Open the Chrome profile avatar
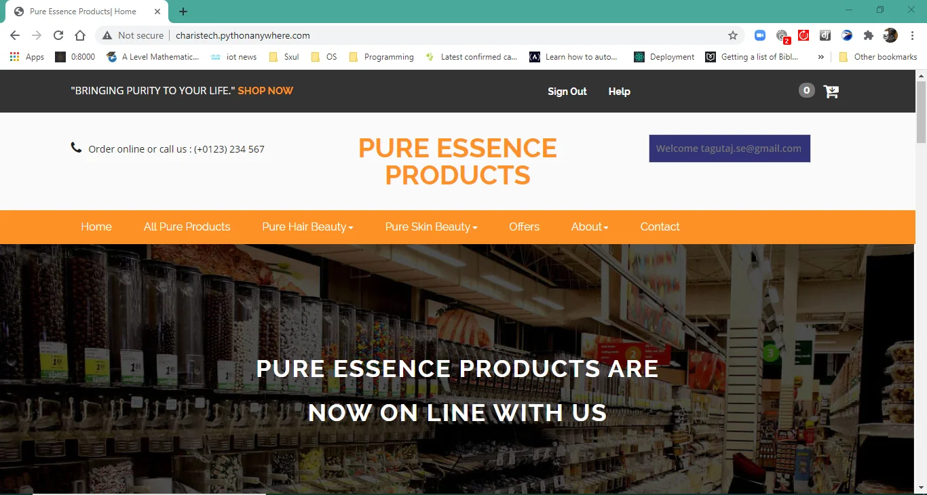This screenshot has width=927, height=495. tap(890, 35)
